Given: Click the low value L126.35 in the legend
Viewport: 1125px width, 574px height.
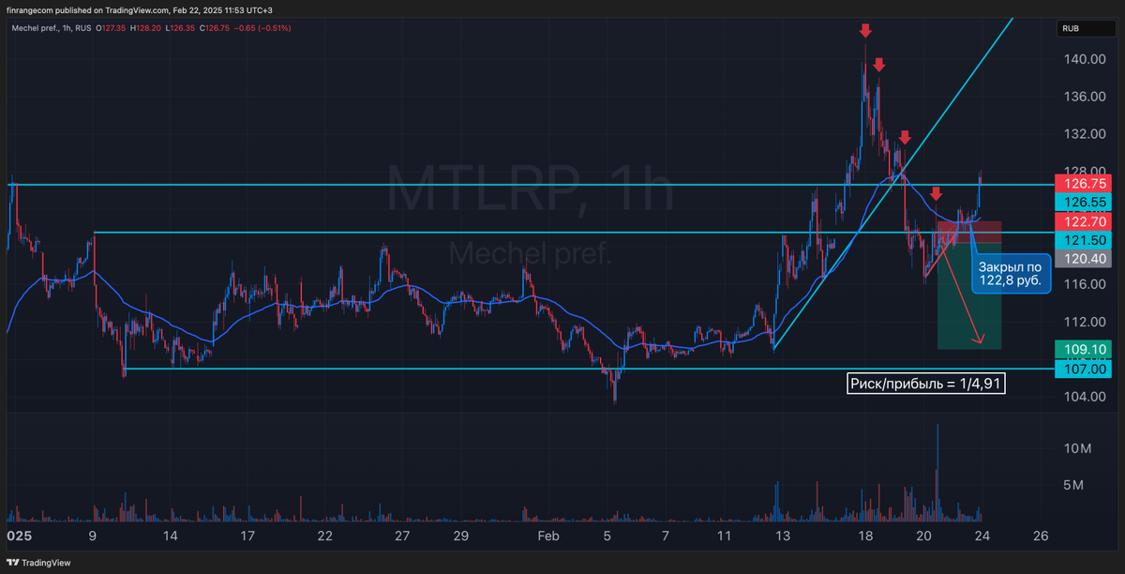Looking at the screenshot, I should point(179,28).
